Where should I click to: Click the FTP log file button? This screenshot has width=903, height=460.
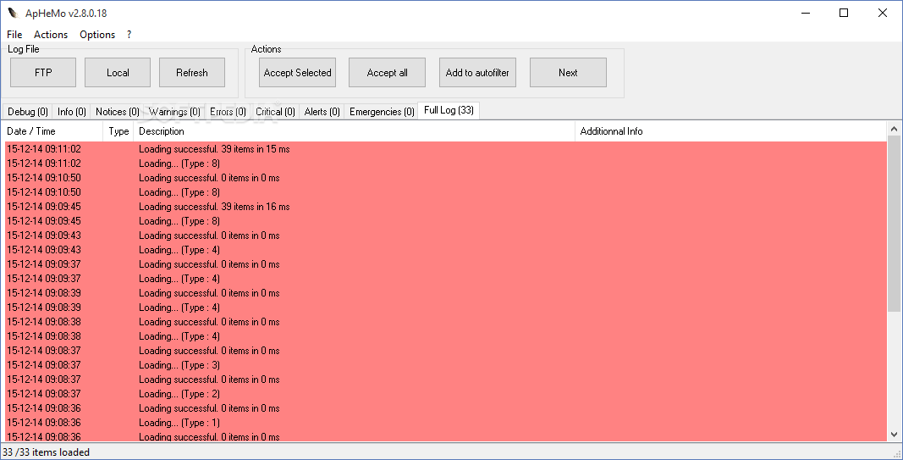pos(43,73)
